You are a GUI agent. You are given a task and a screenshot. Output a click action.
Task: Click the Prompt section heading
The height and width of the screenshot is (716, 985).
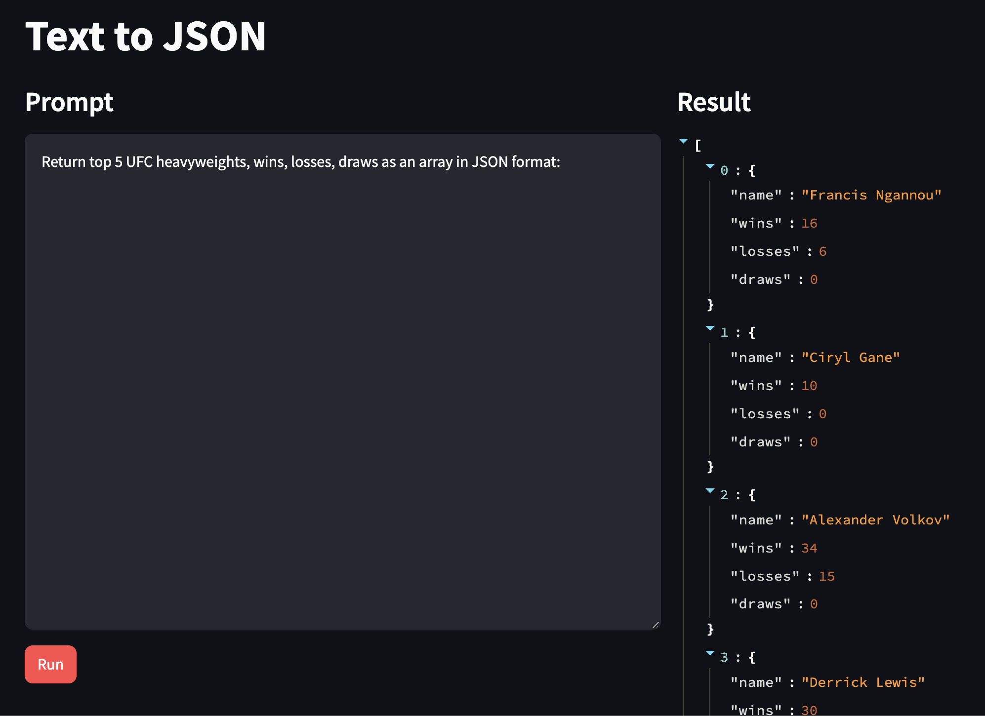69,103
